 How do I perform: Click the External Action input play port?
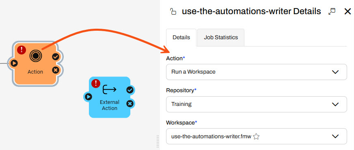point(88,97)
